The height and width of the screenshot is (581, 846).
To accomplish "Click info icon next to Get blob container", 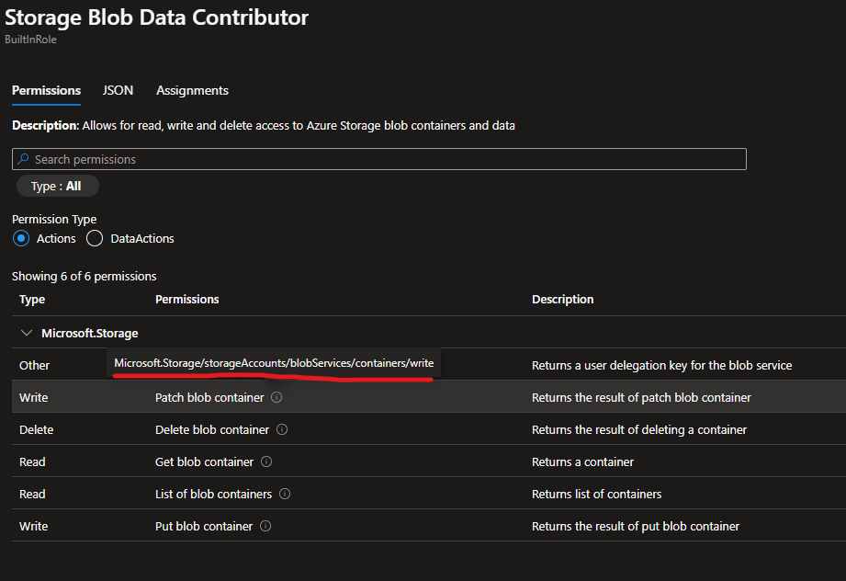I will pos(266,461).
